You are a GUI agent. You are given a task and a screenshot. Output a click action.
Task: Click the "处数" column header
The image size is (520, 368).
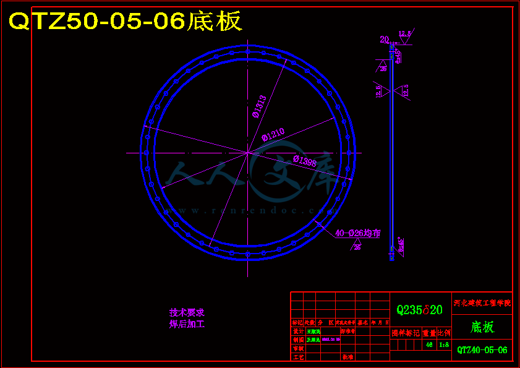pos(310,322)
